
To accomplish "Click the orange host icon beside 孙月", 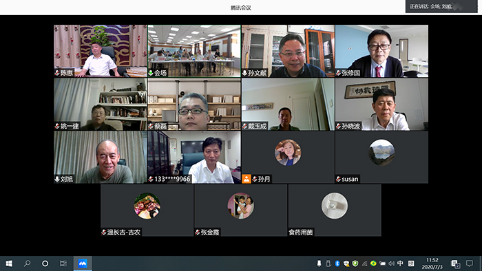I will coord(247,179).
